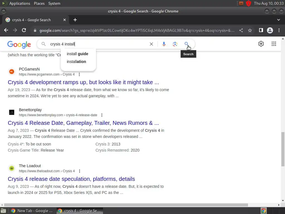Choose the "installation" suggestion

click(x=76, y=62)
